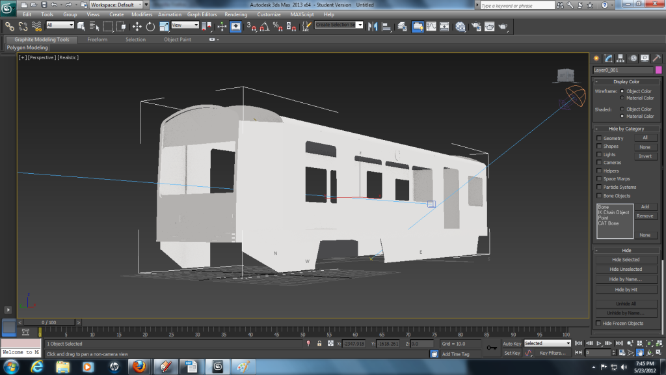Click the object color swatch
The height and width of the screenshot is (375, 666).
[658, 70]
